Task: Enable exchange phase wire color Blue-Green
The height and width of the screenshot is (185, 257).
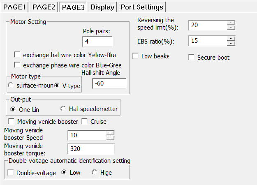Action: (x=17, y=65)
